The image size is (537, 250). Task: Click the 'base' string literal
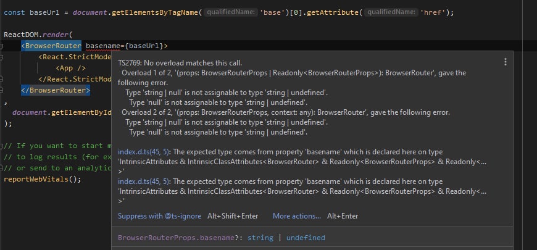pyautogui.click(x=272, y=13)
